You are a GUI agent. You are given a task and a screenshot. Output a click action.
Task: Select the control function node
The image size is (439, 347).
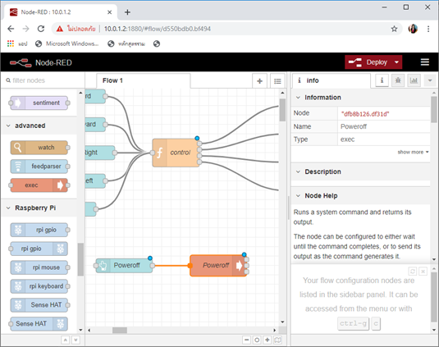click(176, 153)
